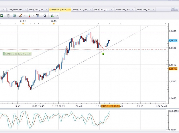179x133 pixels.
Task: Select the text cursor tool
Action: [8, 15]
